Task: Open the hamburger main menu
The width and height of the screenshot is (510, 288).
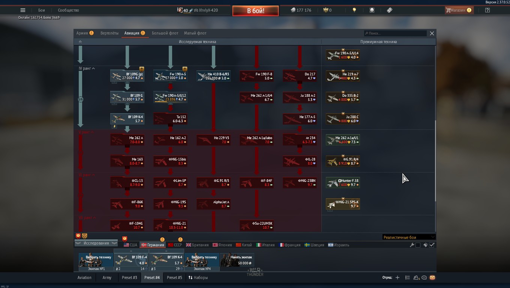Action: click(x=23, y=10)
